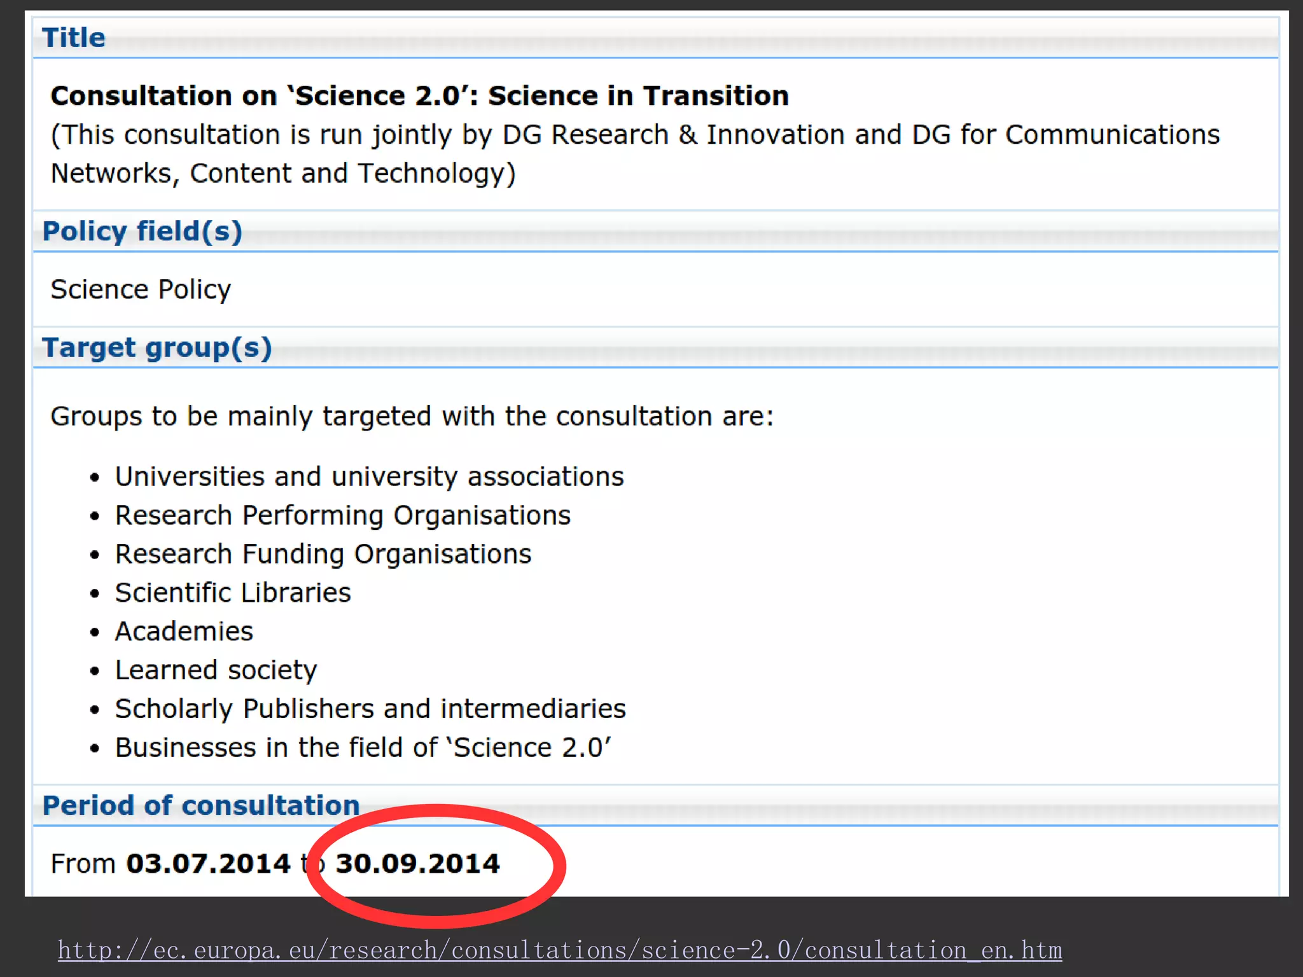This screenshot has height=977, width=1303.
Task: Click the 'Learned society' list item
Action: click(216, 670)
